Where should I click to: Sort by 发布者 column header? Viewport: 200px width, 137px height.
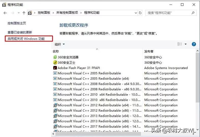(149, 52)
